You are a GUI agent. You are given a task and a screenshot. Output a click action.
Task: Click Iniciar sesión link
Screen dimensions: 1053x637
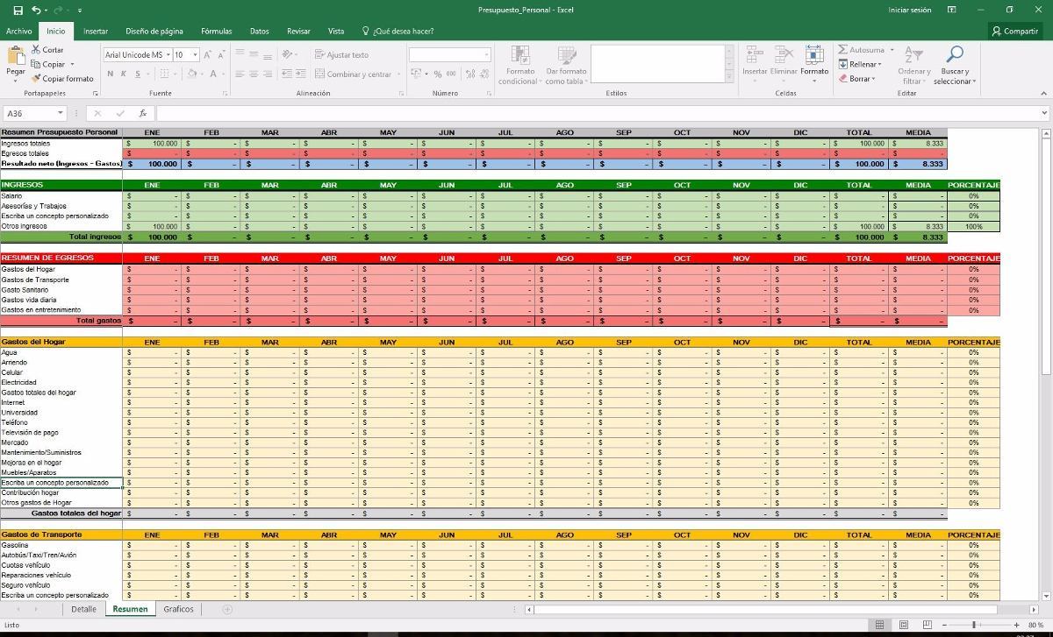coord(909,10)
